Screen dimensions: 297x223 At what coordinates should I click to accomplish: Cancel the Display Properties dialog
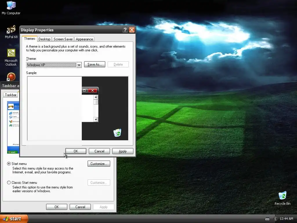tap(99, 151)
